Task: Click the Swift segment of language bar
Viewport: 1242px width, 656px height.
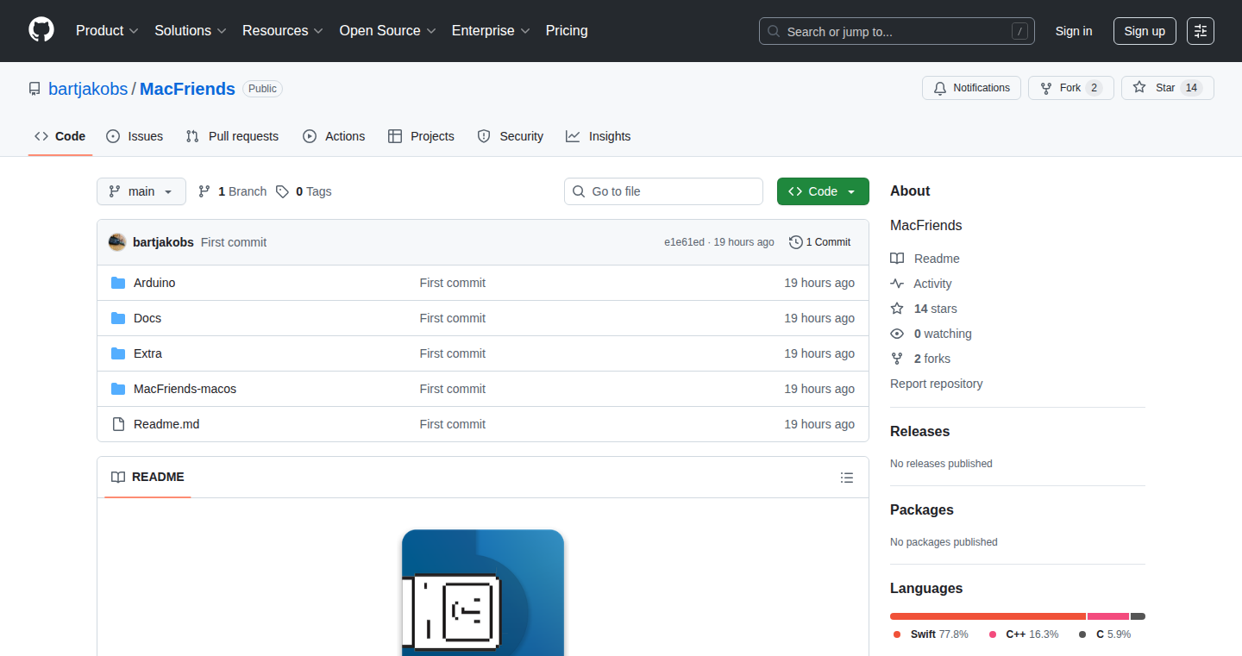Action: coord(988,616)
